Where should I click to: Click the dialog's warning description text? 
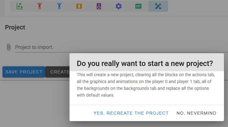coord(146,85)
